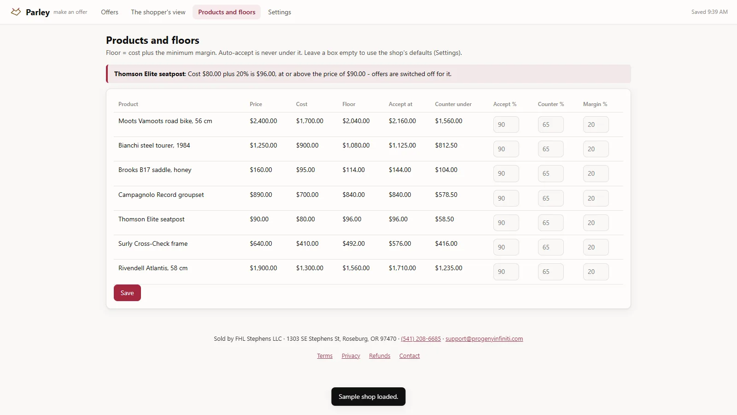Edit Accept % for Campagnolo Record groupset
737x415 pixels.
[x=506, y=198]
